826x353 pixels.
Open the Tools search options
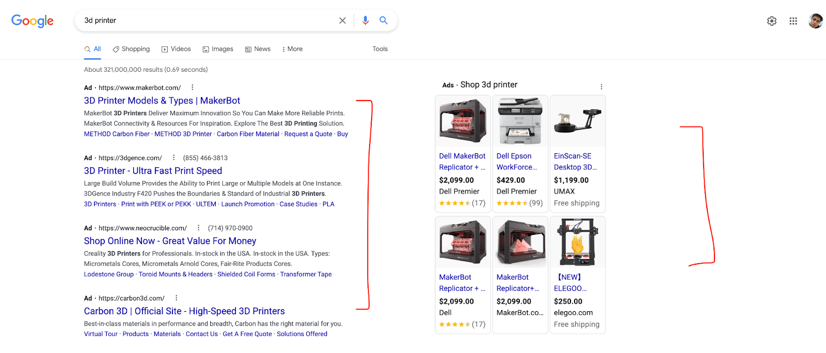[x=380, y=49]
